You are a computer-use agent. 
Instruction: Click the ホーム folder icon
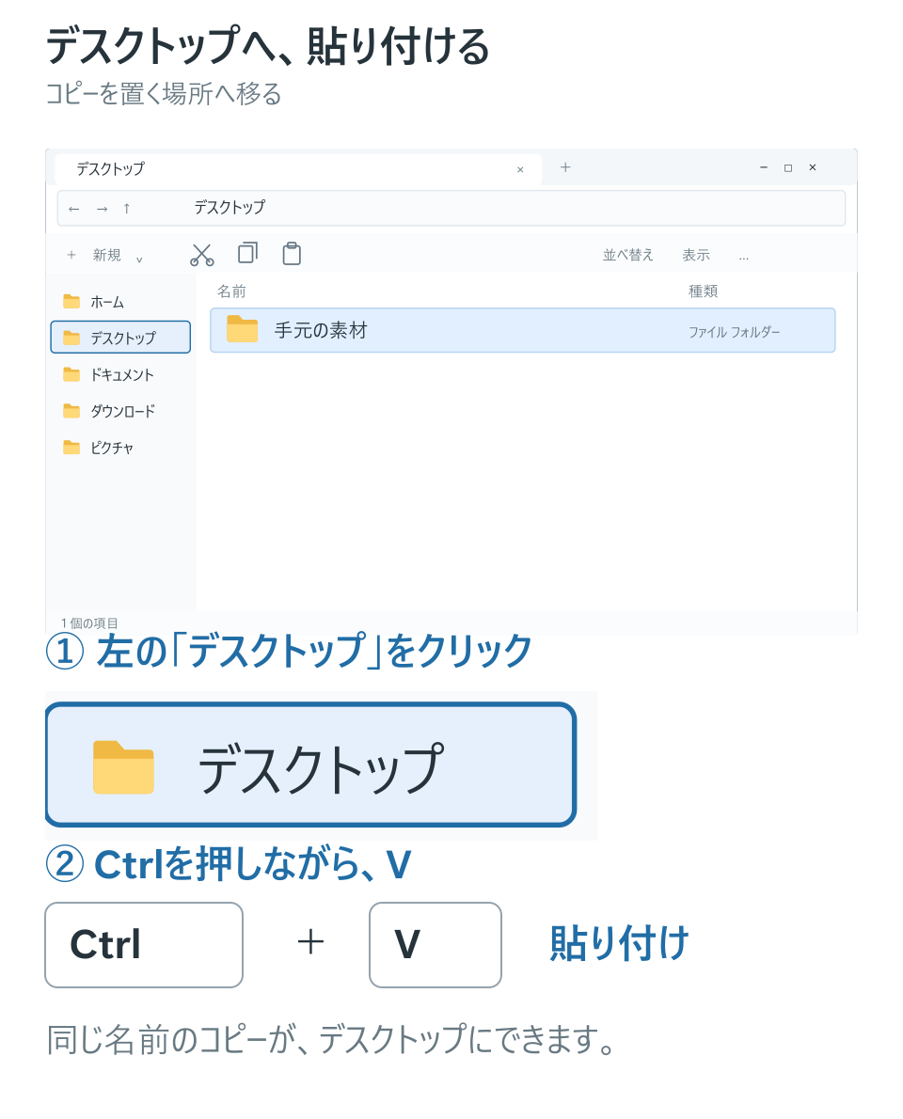click(x=71, y=301)
